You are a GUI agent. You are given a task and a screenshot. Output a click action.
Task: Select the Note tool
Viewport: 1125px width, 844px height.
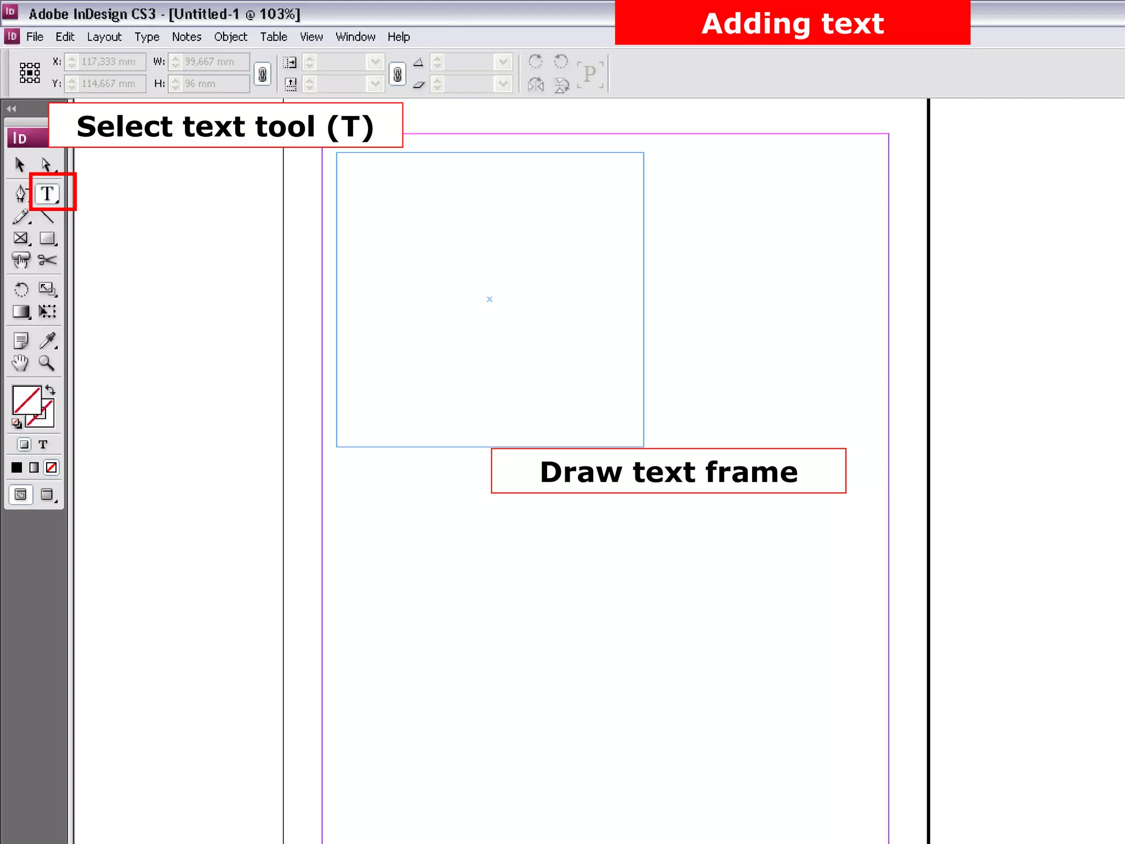pyautogui.click(x=21, y=341)
